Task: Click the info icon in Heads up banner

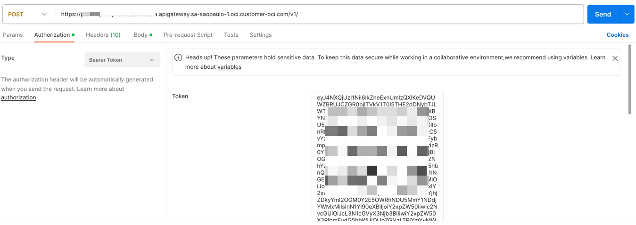Action: point(178,57)
